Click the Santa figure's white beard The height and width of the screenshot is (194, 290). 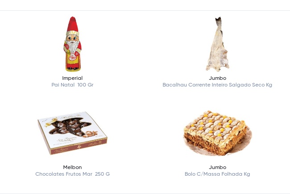coord(73,46)
